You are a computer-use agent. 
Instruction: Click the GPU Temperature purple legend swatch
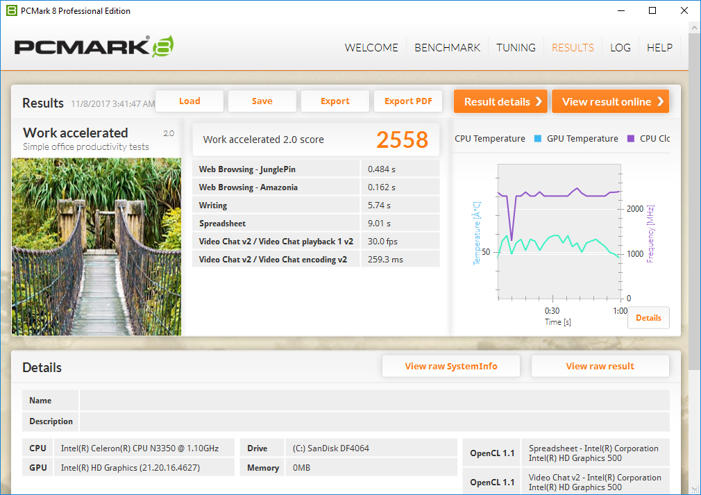[x=631, y=139]
